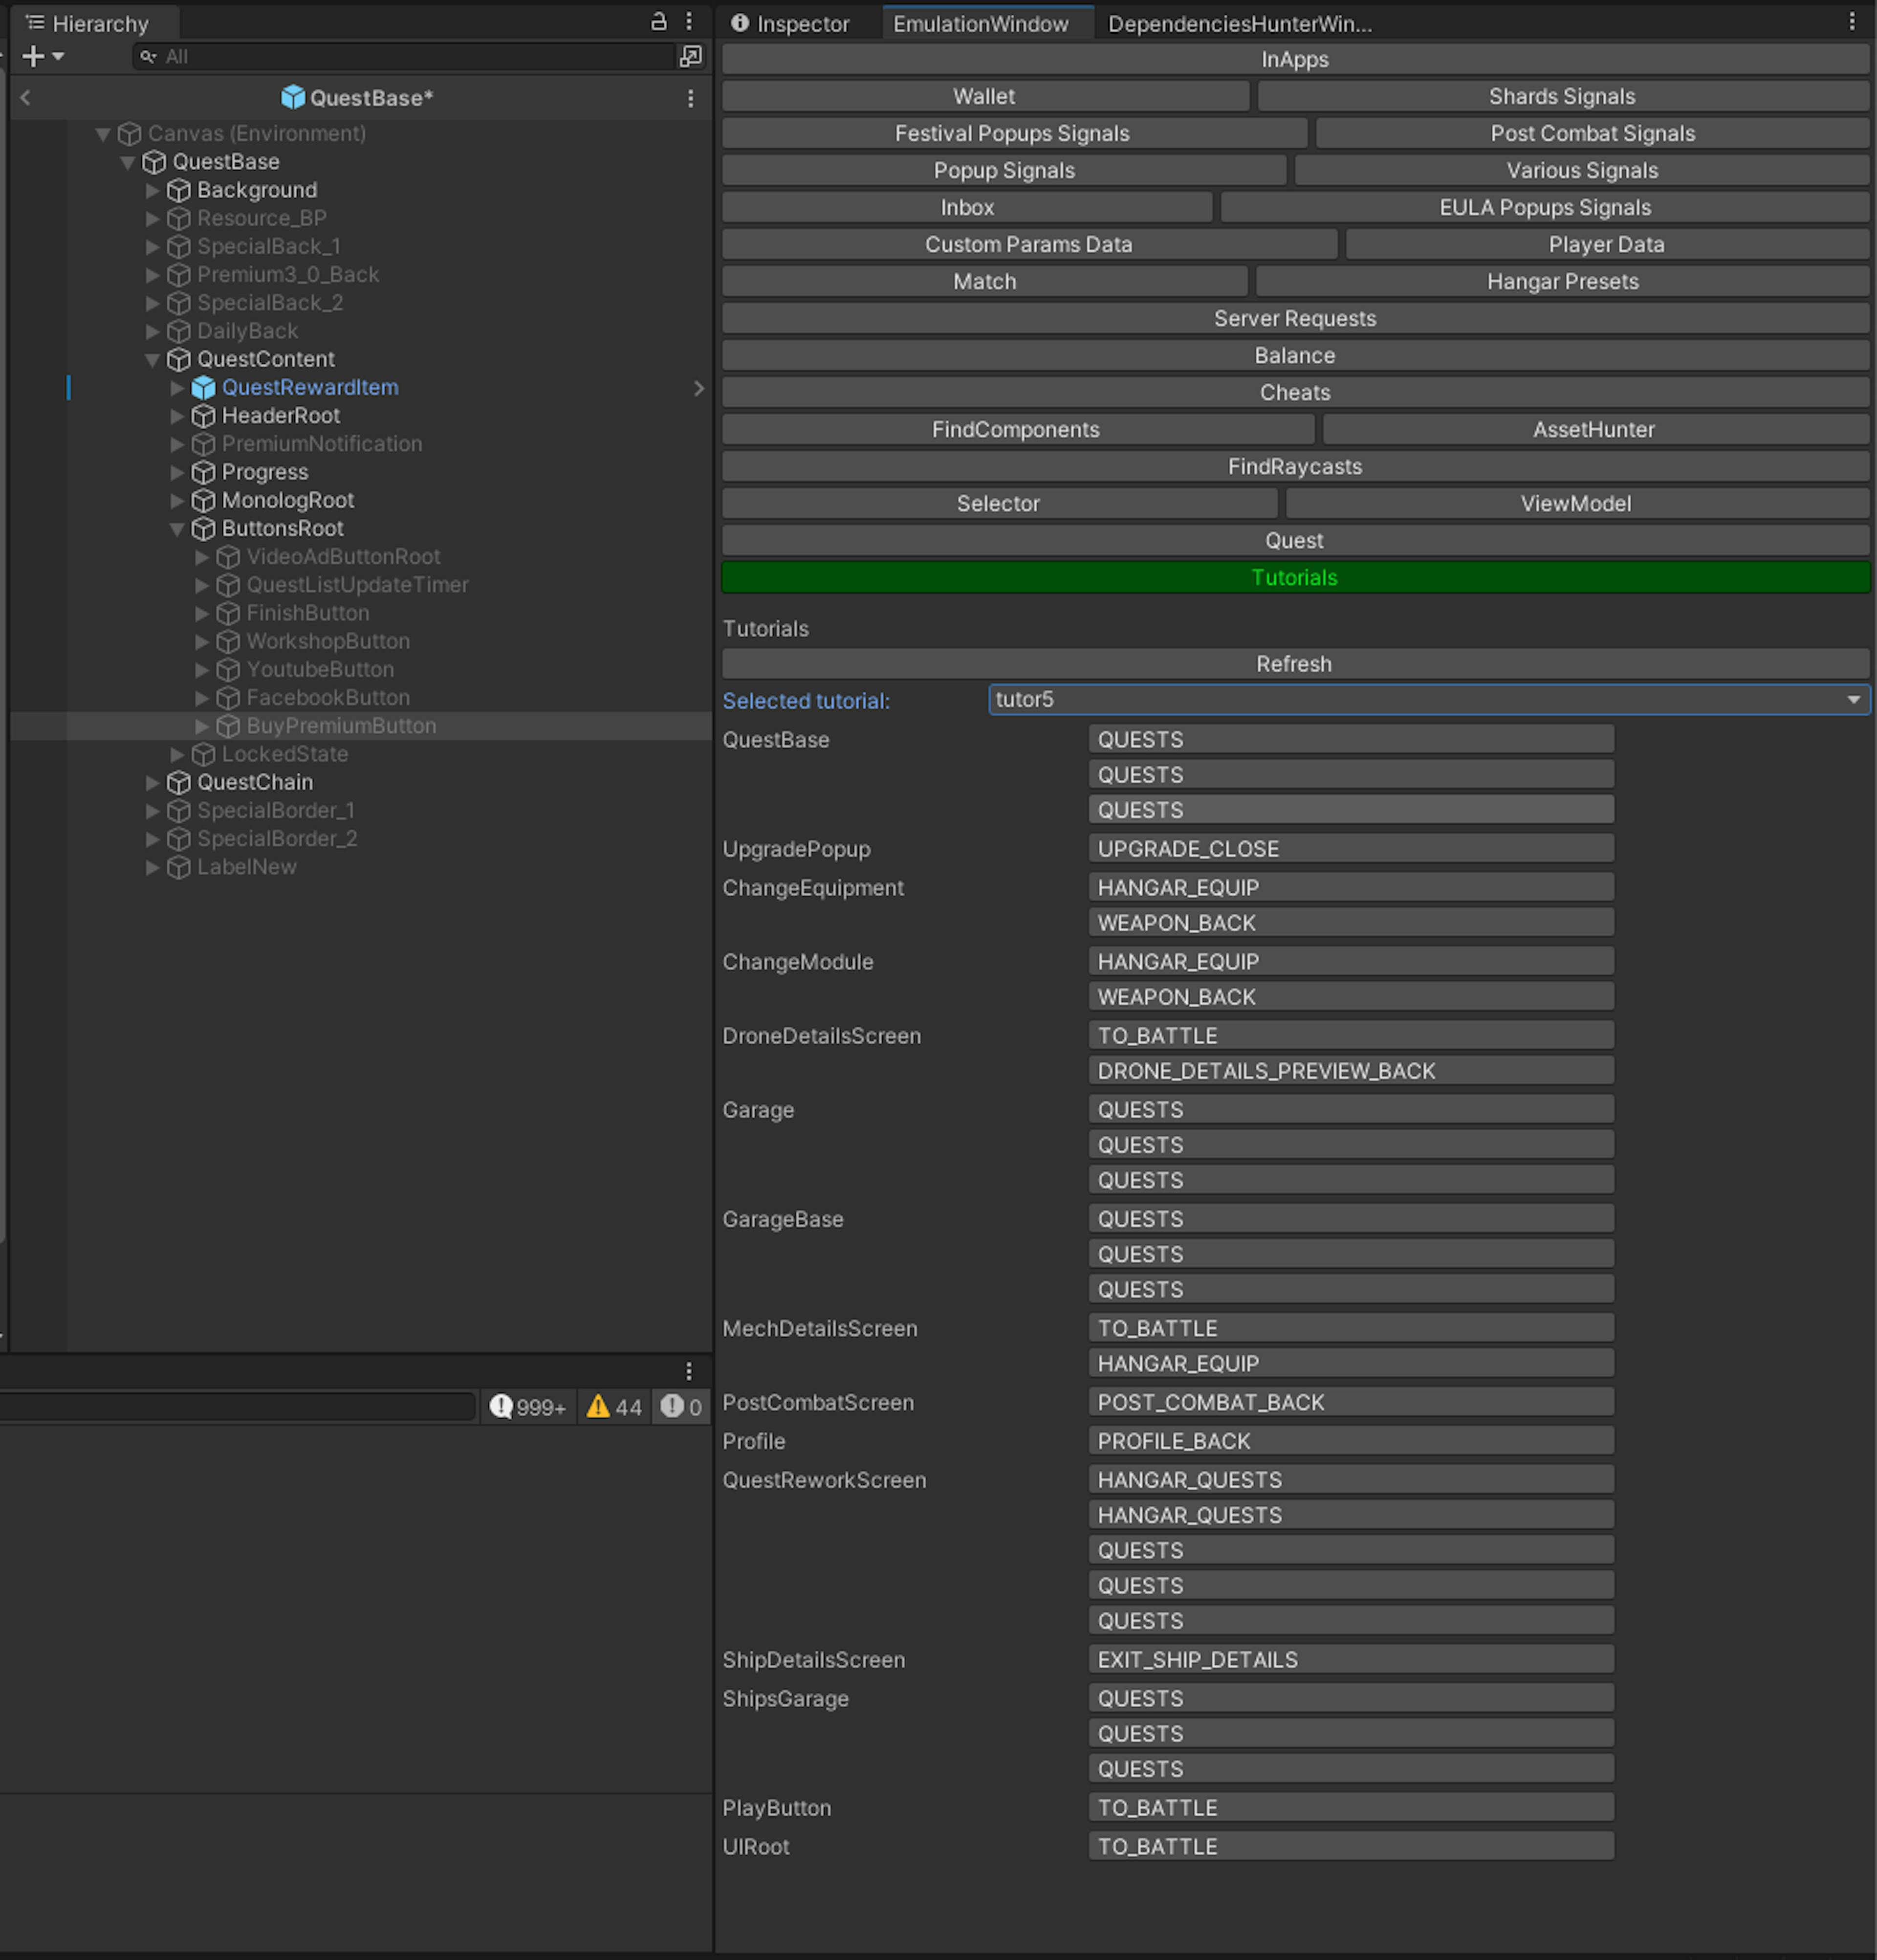The image size is (1877, 1960).
Task: Expand the QuestChain tree node
Action: (153, 783)
